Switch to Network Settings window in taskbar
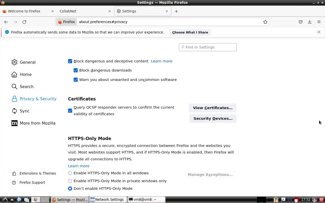Screen dimensions: 325x203 [108, 200]
